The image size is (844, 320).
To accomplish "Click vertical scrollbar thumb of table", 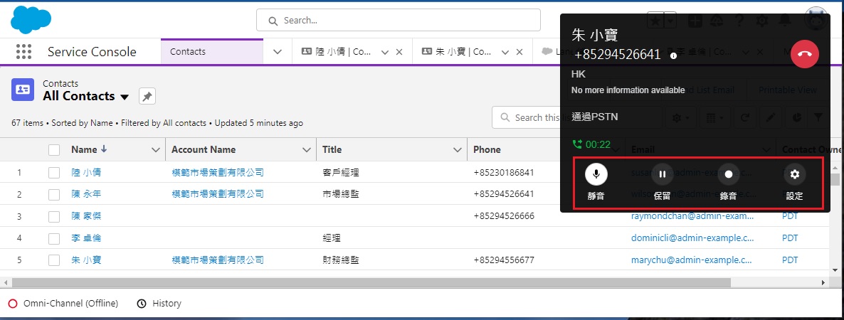I will (835, 180).
